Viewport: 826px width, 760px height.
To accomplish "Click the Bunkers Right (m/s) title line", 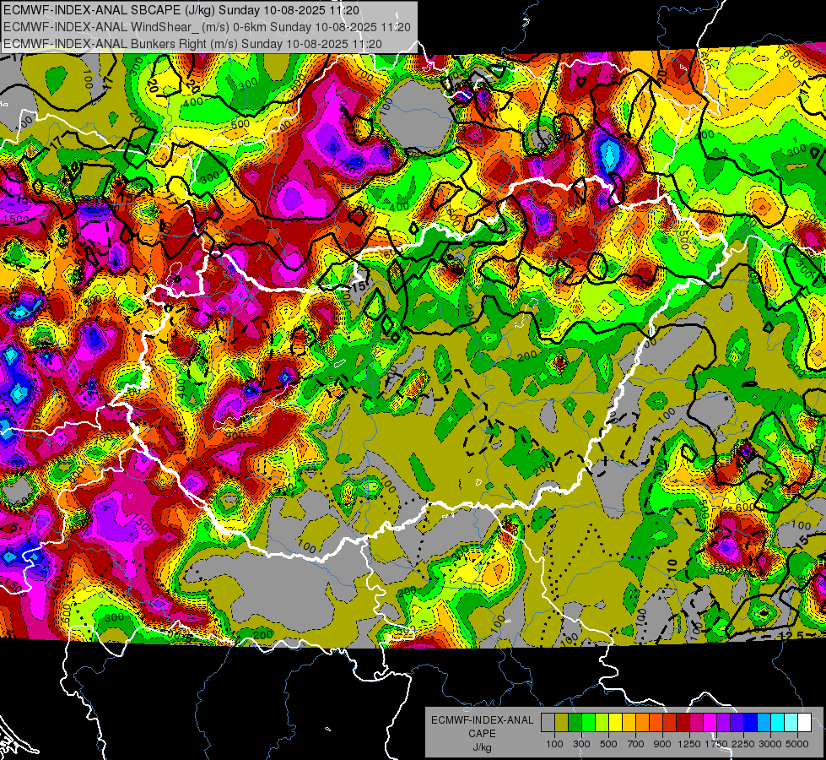I will click(192, 44).
